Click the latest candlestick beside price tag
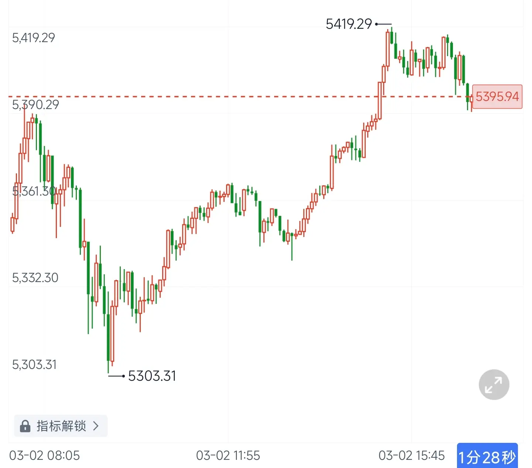 [x=471, y=99]
